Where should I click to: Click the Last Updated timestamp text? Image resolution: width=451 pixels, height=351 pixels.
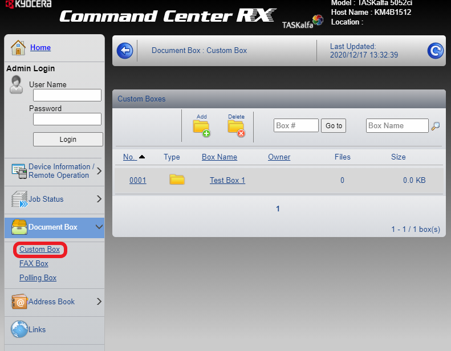[x=364, y=51]
